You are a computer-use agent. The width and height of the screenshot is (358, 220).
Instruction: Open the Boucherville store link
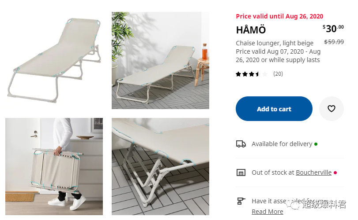[314, 172]
